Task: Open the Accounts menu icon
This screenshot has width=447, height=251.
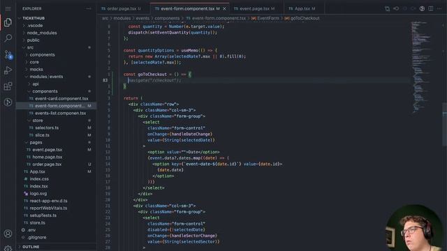Action: (8, 234)
